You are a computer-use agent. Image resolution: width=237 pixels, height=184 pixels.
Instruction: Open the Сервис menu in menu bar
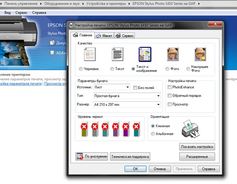tap(21, 13)
